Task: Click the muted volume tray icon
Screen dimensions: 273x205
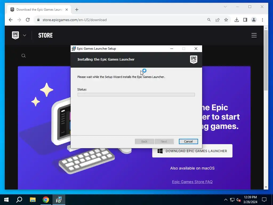Action: [239, 200]
